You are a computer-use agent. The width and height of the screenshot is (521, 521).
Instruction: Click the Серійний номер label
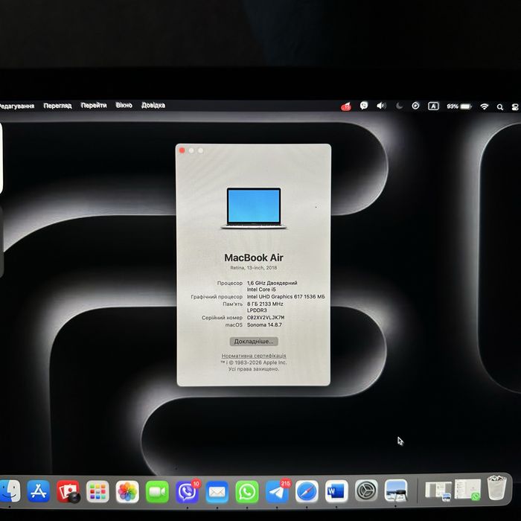223,318
